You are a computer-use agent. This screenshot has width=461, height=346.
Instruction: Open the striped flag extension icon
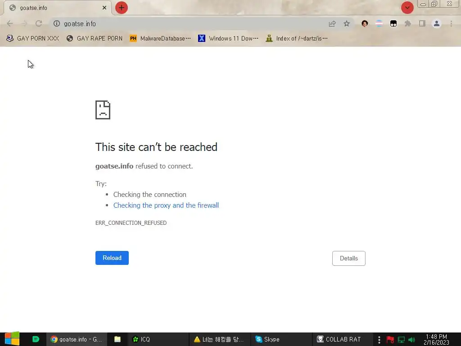click(379, 23)
